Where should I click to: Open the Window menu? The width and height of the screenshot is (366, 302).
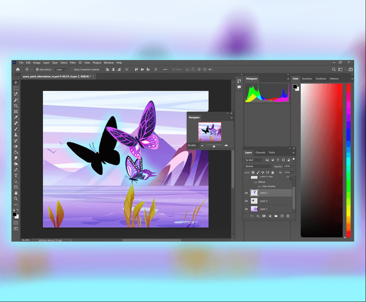pyautogui.click(x=109, y=63)
